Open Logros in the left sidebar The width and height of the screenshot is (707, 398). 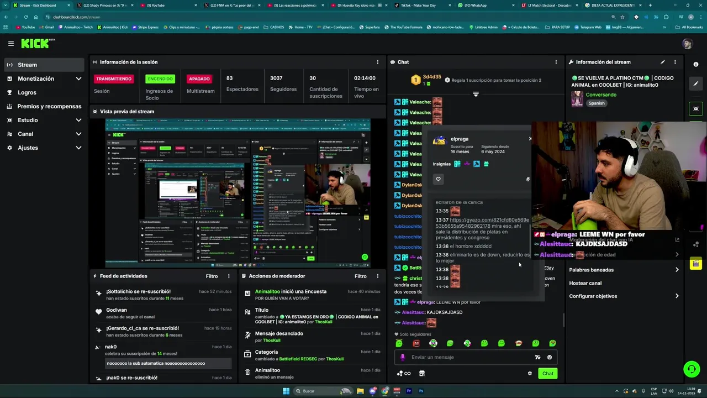[x=44, y=92]
